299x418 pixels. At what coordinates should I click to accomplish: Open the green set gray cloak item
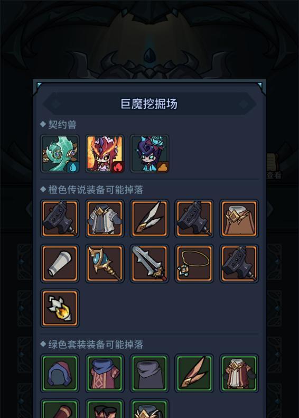(149, 373)
